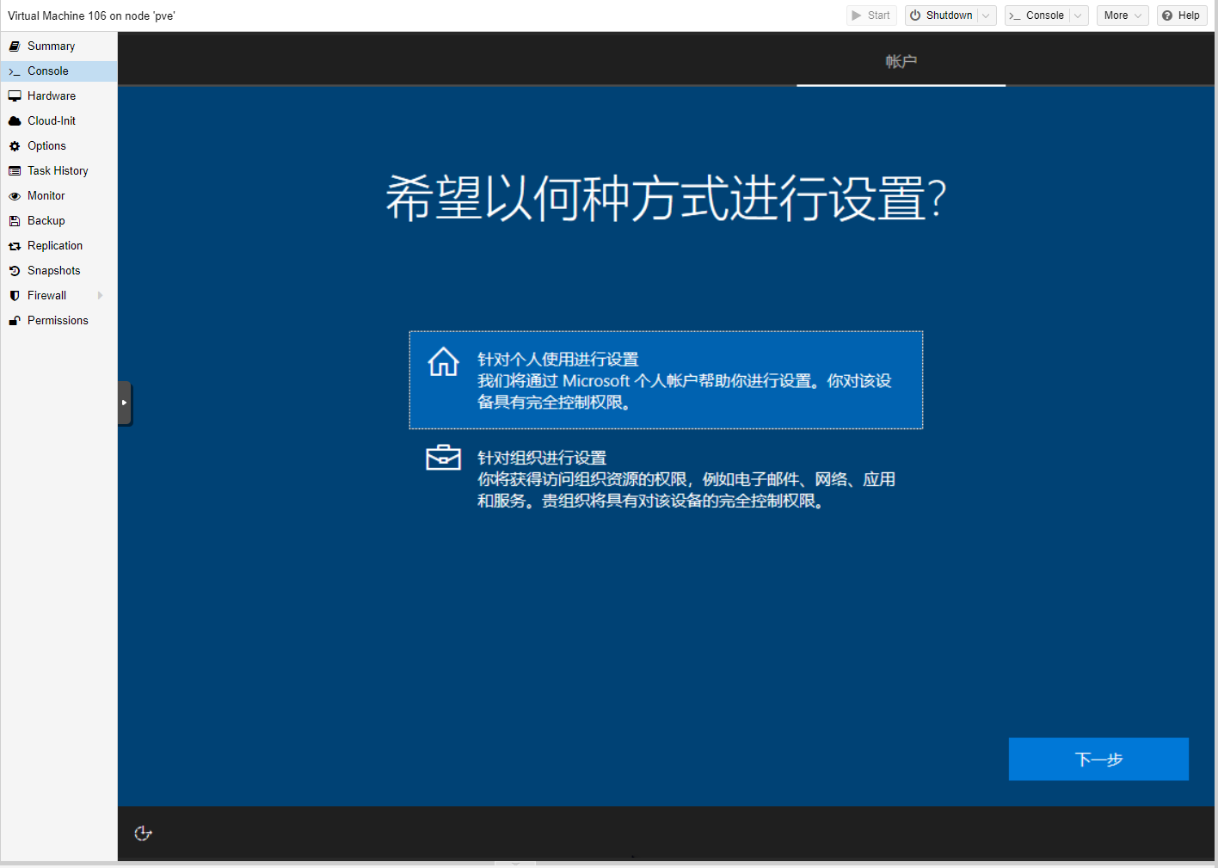Click the Summary notebook icon in sidebar
Image resolution: width=1218 pixels, height=868 pixels.
pyautogui.click(x=15, y=46)
